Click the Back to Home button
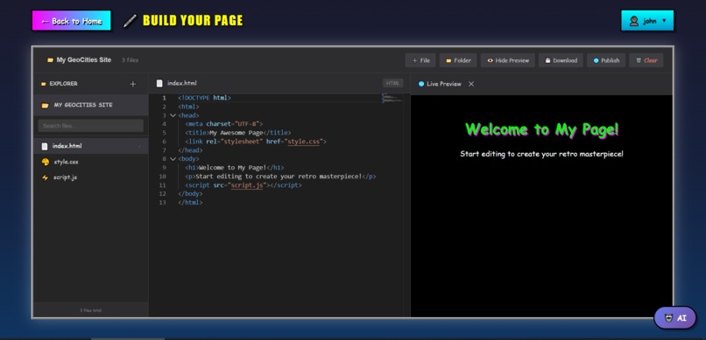706x340 pixels. 71,21
